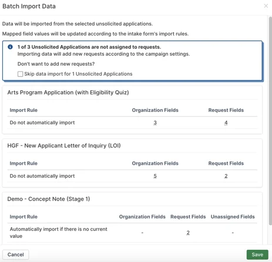Image resolution: width=272 pixels, height=262 pixels.
Task: Click the 'Don't want to add new requests?' text
Action: click(x=56, y=64)
